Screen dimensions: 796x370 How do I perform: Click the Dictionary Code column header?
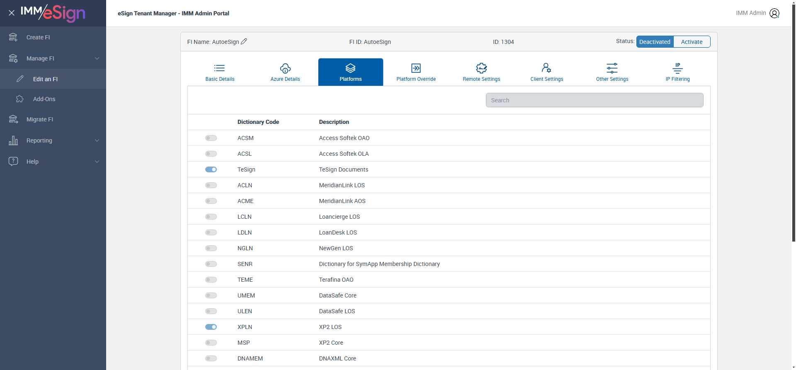[x=258, y=122]
